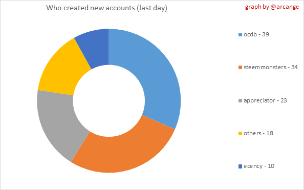Select the 'ecency - 10' legend label

pyautogui.click(x=259, y=166)
